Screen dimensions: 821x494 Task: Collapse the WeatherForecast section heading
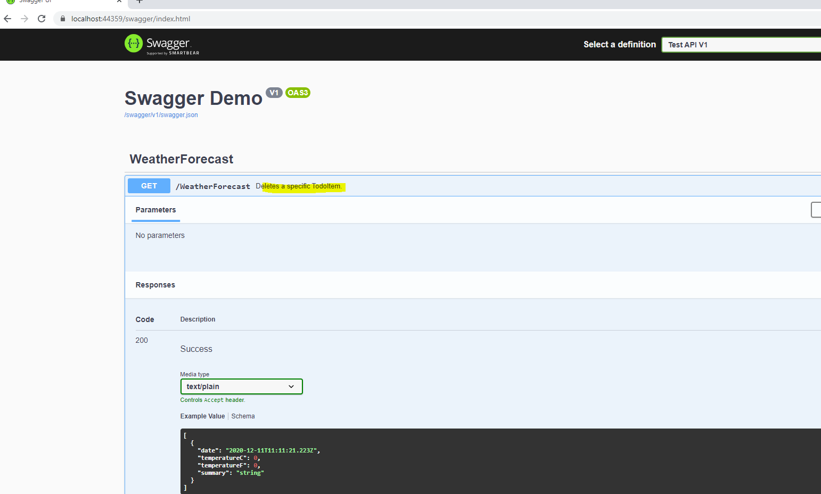[x=182, y=159]
